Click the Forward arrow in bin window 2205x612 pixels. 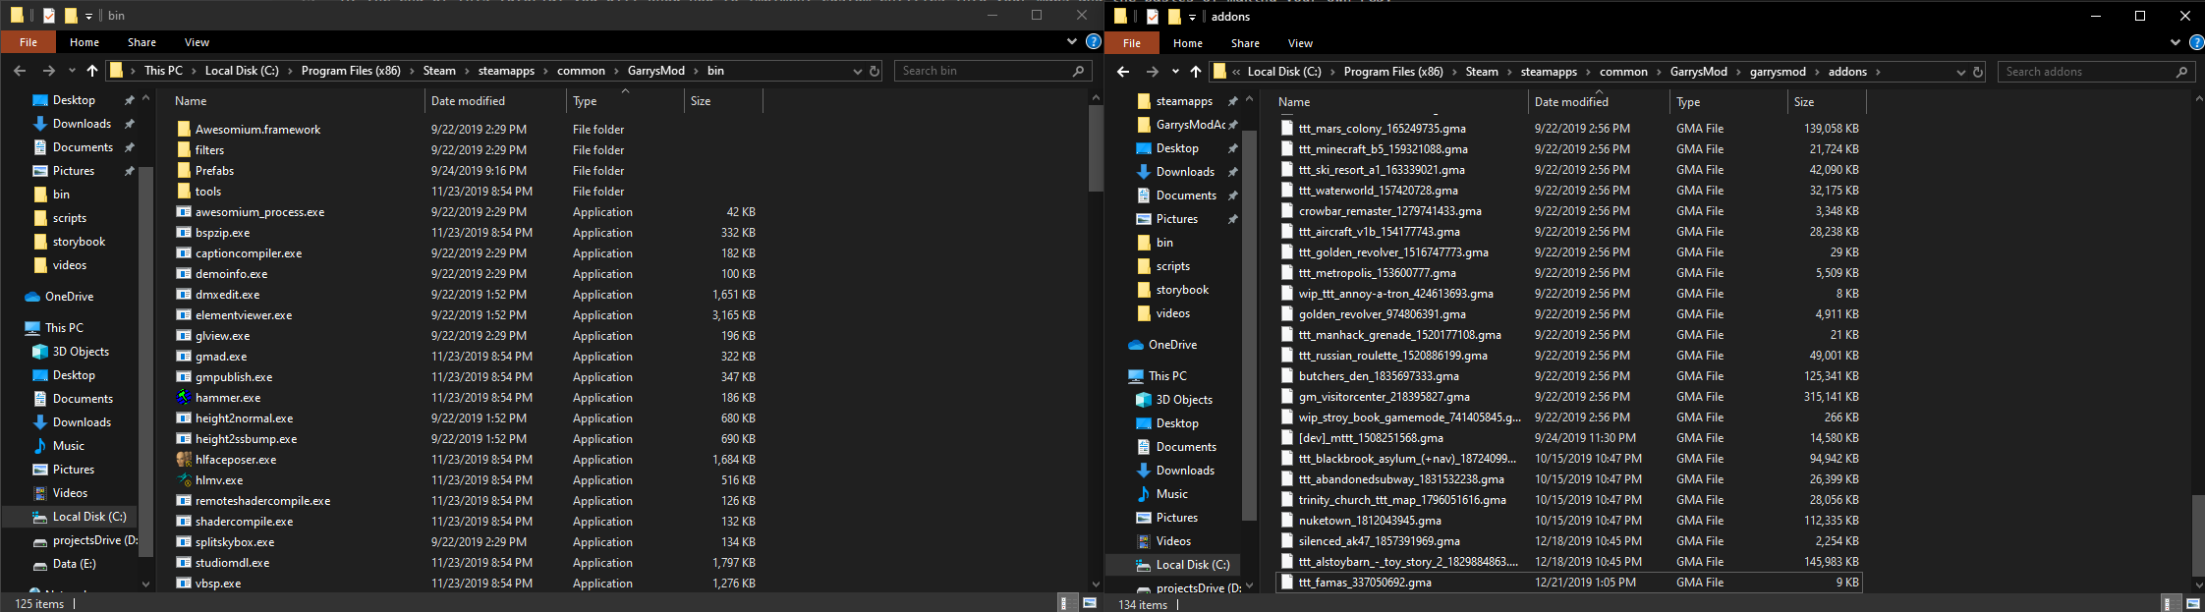coord(48,71)
